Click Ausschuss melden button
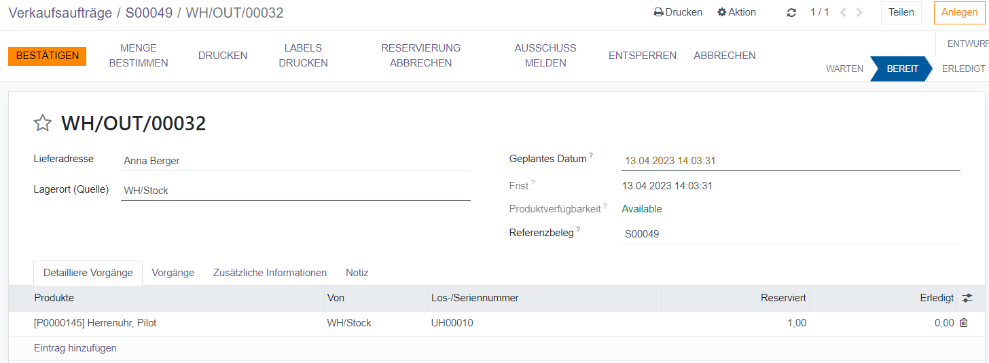The height and width of the screenshot is (363, 989). tap(545, 56)
